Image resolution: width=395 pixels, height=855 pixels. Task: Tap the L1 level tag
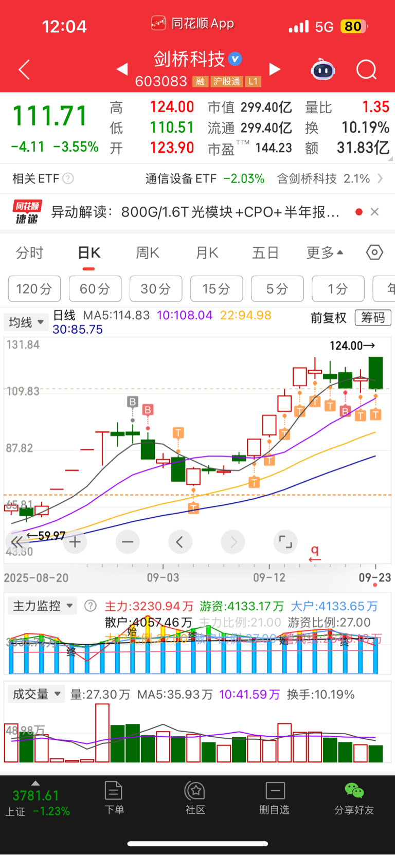coord(253,81)
